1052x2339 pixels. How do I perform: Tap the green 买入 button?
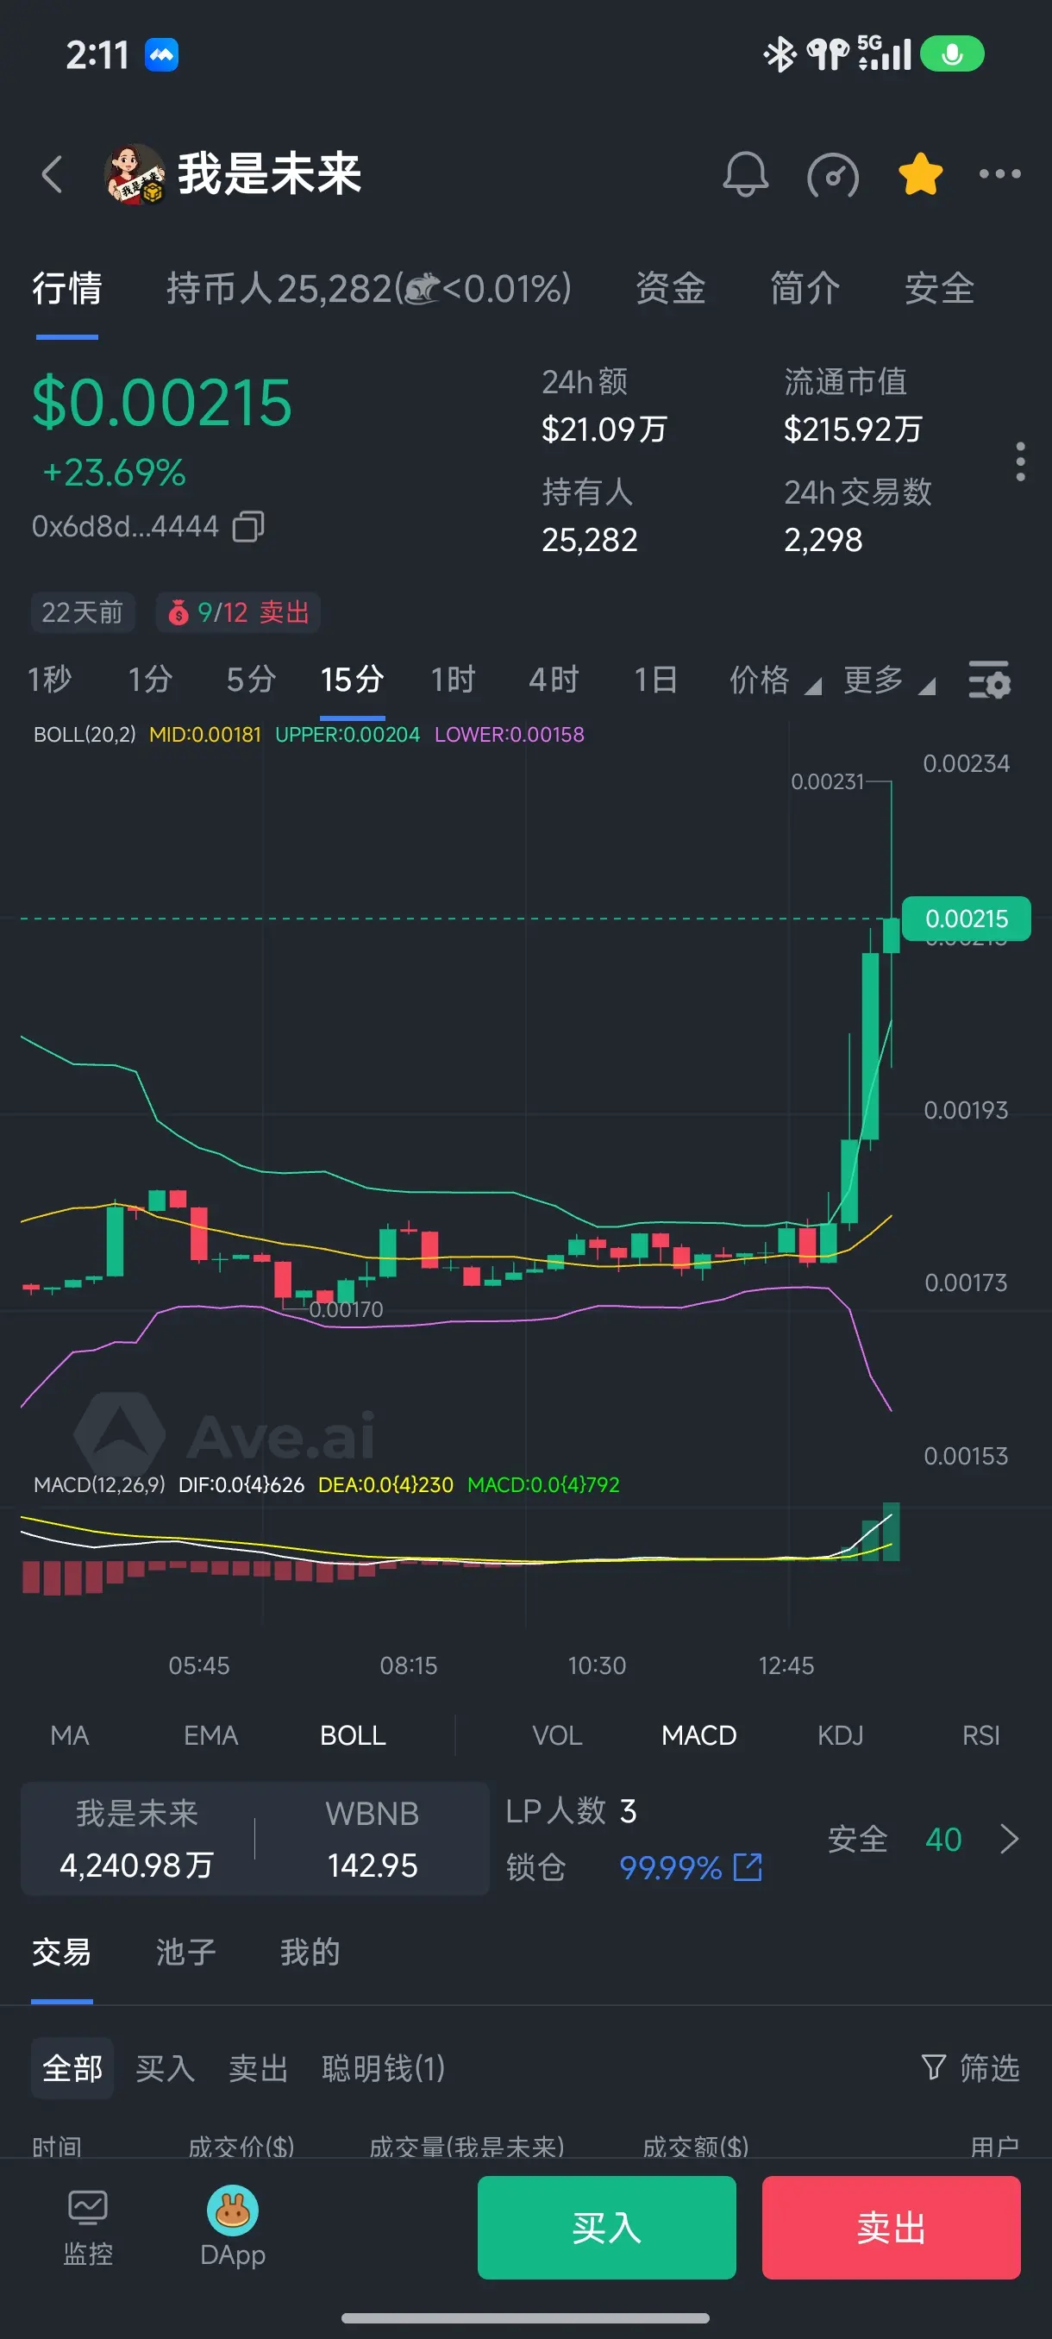click(x=606, y=2226)
